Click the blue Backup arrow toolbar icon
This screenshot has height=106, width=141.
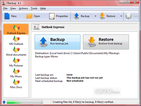pos(76,16)
